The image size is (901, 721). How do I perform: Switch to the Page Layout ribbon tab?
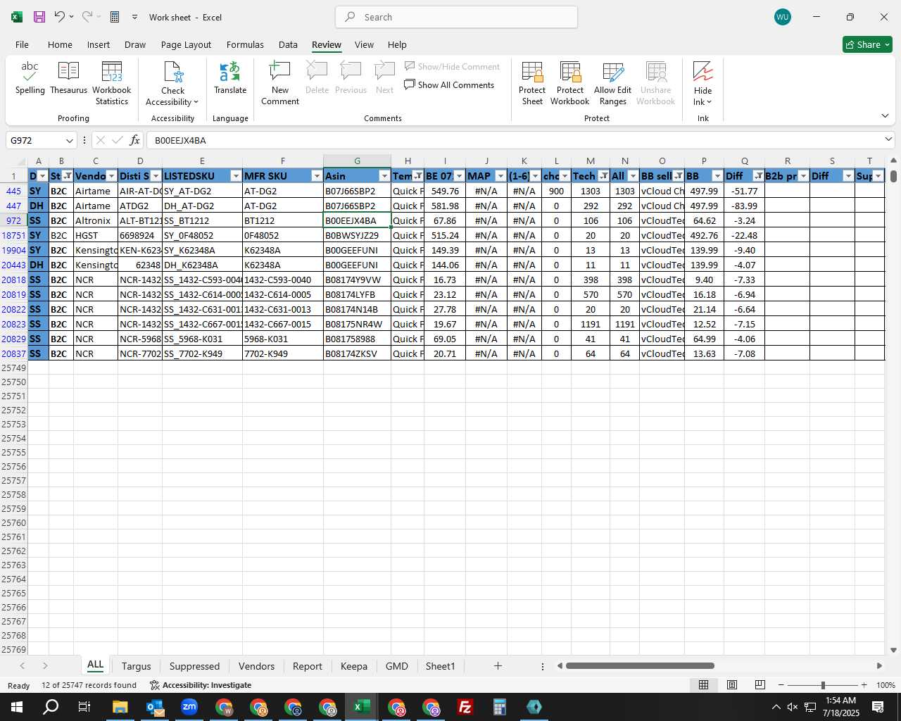[x=186, y=44]
